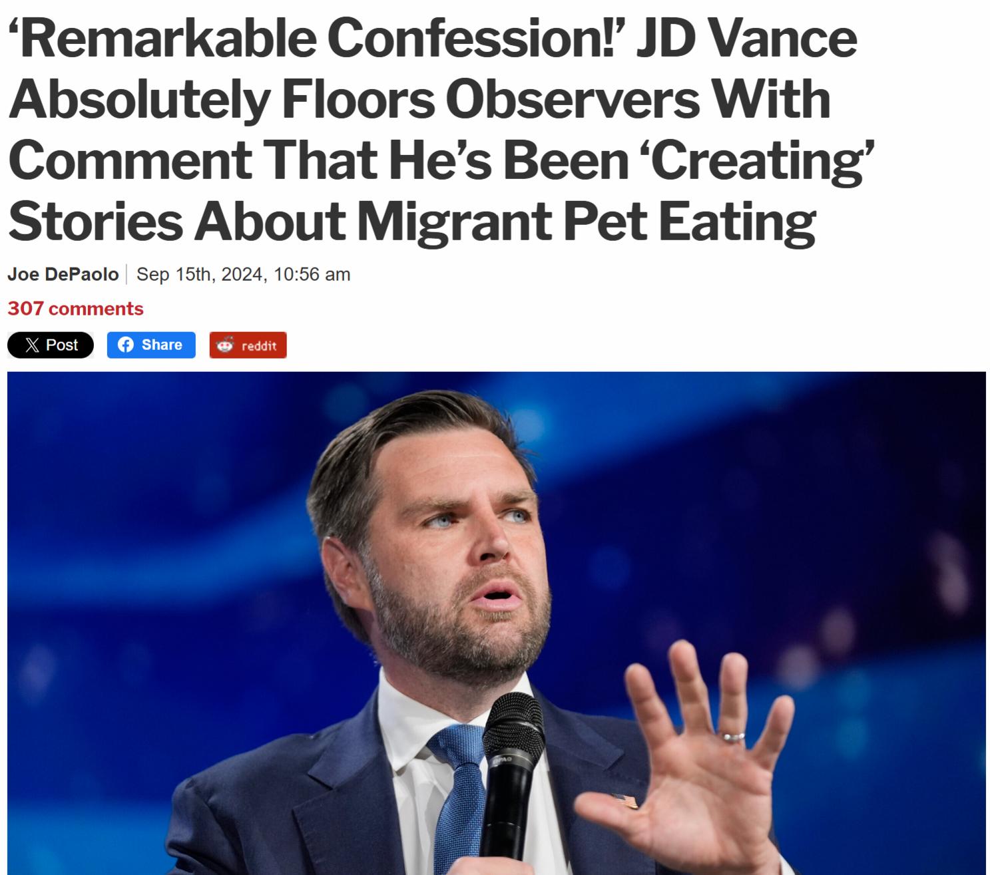This screenshot has height=875, width=990.
Task: Click the "reddit" text on the red button
Action: (259, 345)
